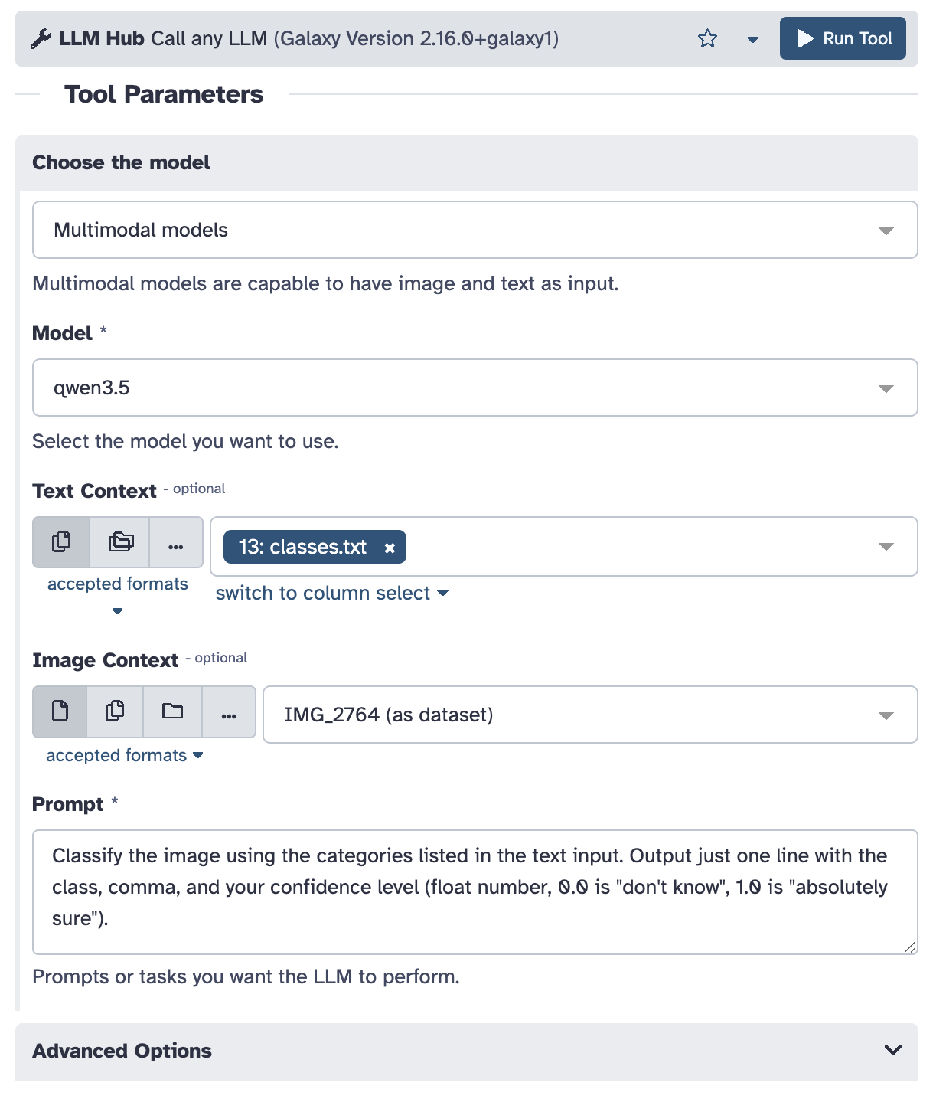Open the qwen3.5 Model dropdown

click(x=475, y=388)
